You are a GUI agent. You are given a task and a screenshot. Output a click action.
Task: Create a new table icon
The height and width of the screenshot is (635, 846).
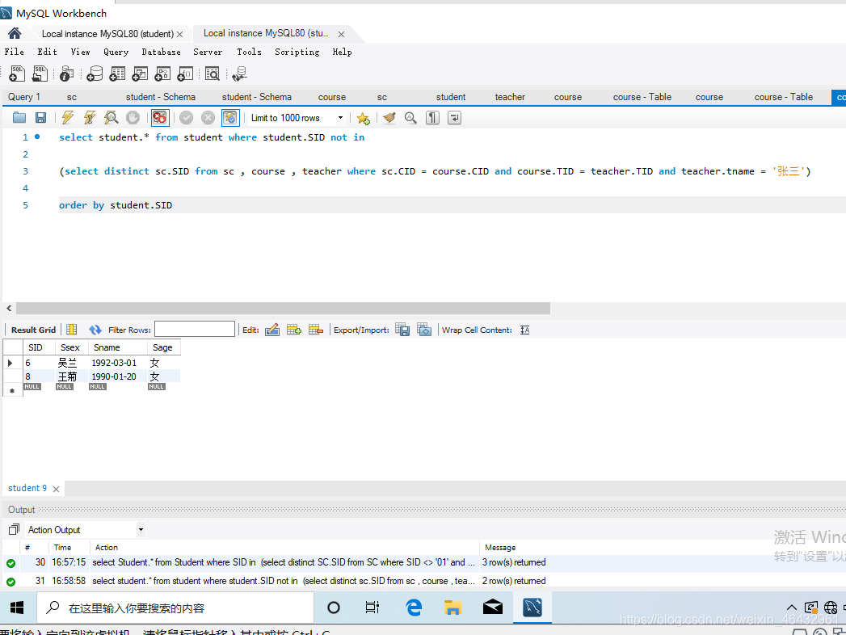tap(117, 74)
